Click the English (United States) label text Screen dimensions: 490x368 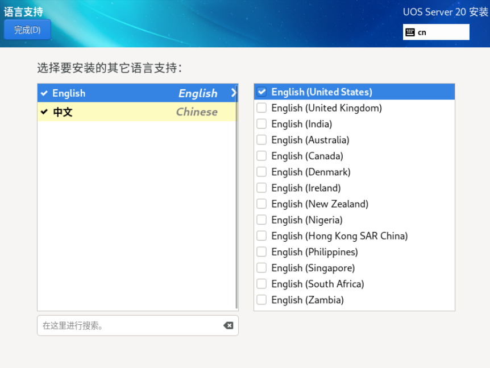point(322,92)
